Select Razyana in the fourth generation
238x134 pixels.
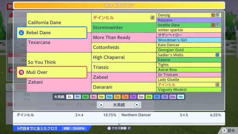point(189,20)
